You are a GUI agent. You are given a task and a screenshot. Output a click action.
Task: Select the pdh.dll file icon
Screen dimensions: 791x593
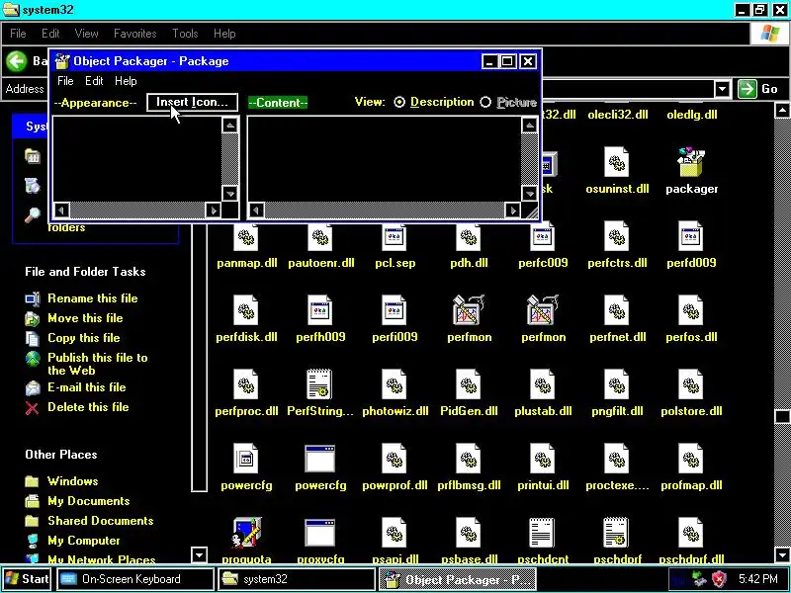[469, 236]
